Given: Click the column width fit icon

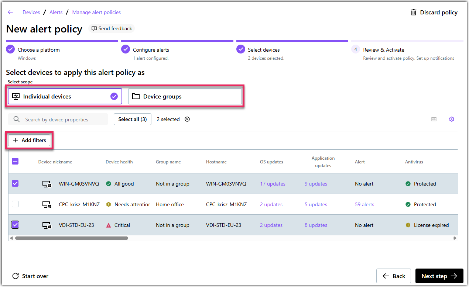Looking at the screenshot, I should point(434,119).
